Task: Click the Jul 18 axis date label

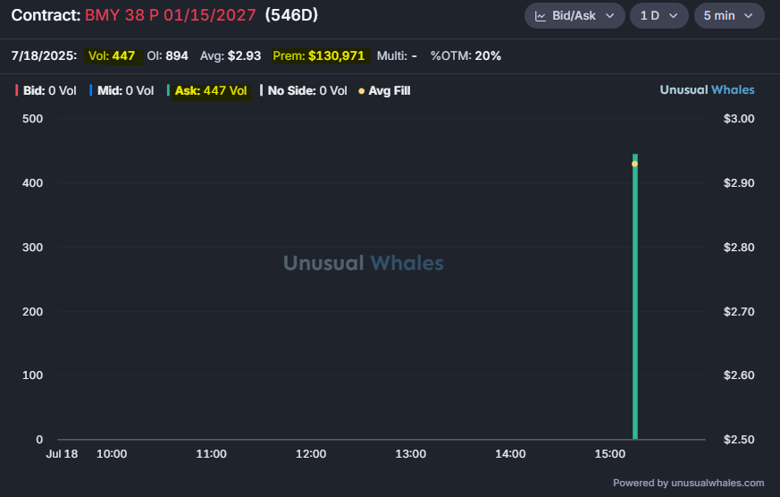Action: click(x=62, y=454)
